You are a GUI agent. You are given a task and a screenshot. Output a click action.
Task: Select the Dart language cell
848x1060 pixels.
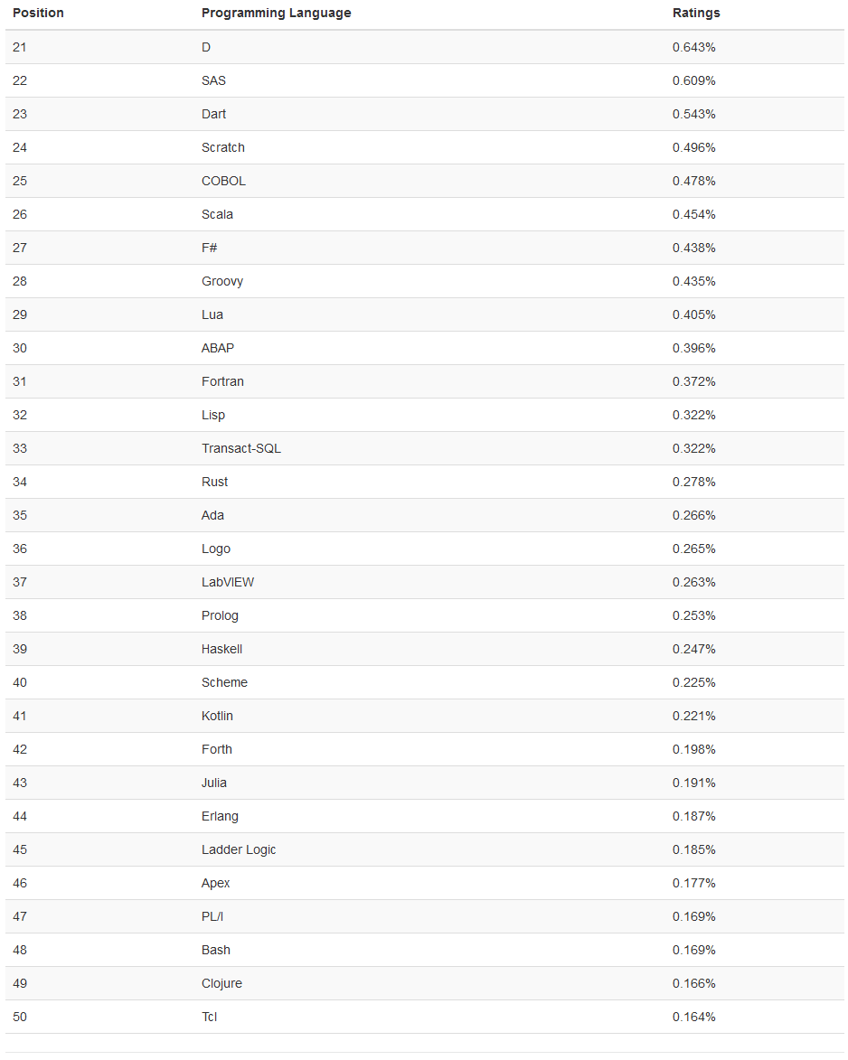click(x=213, y=114)
